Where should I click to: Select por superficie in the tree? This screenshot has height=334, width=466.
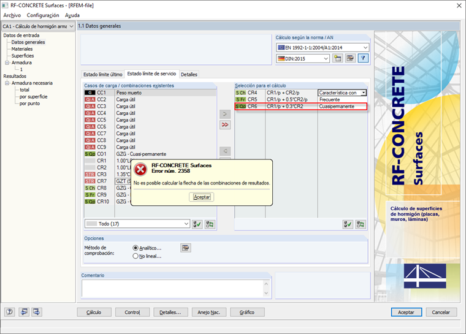pyautogui.click(x=33, y=97)
